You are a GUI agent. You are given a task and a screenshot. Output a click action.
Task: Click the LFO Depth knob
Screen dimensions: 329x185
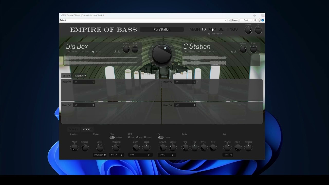coord(135,148)
